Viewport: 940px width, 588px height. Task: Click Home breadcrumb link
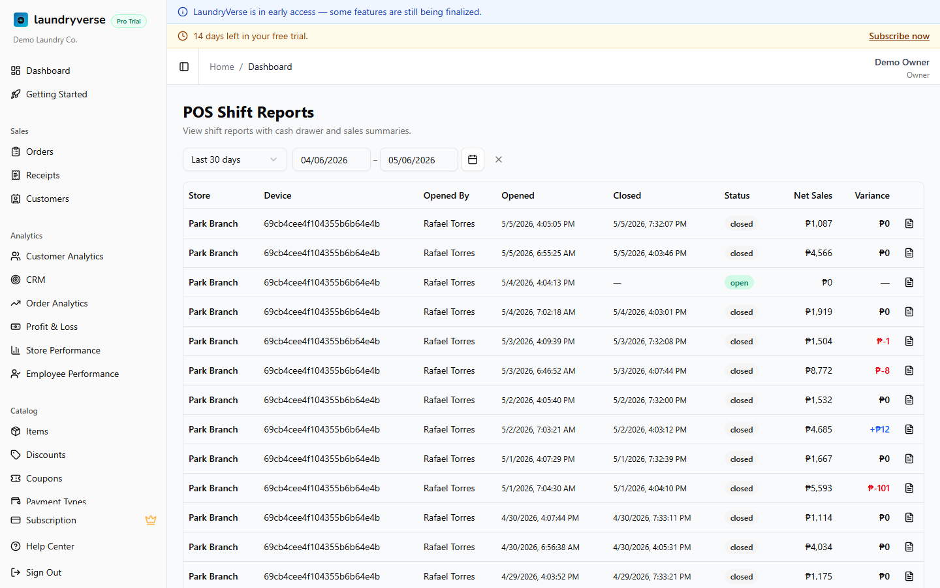222,67
